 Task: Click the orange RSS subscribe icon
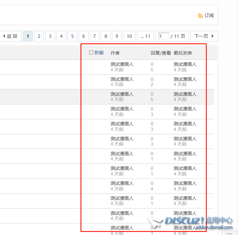click(x=200, y=16)
